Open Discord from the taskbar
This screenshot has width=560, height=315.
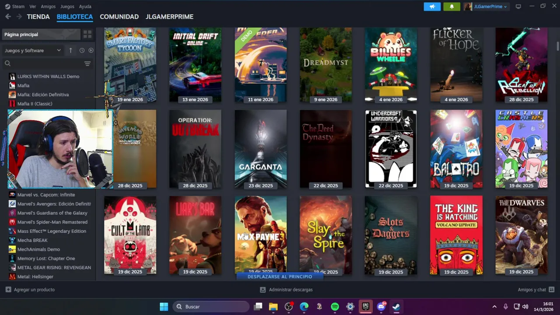[x=381, y=307]
